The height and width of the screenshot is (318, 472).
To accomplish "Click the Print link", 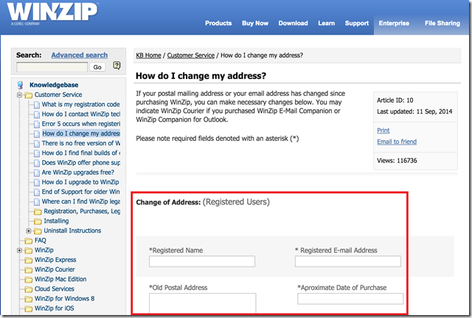I will tap(383, 131).
